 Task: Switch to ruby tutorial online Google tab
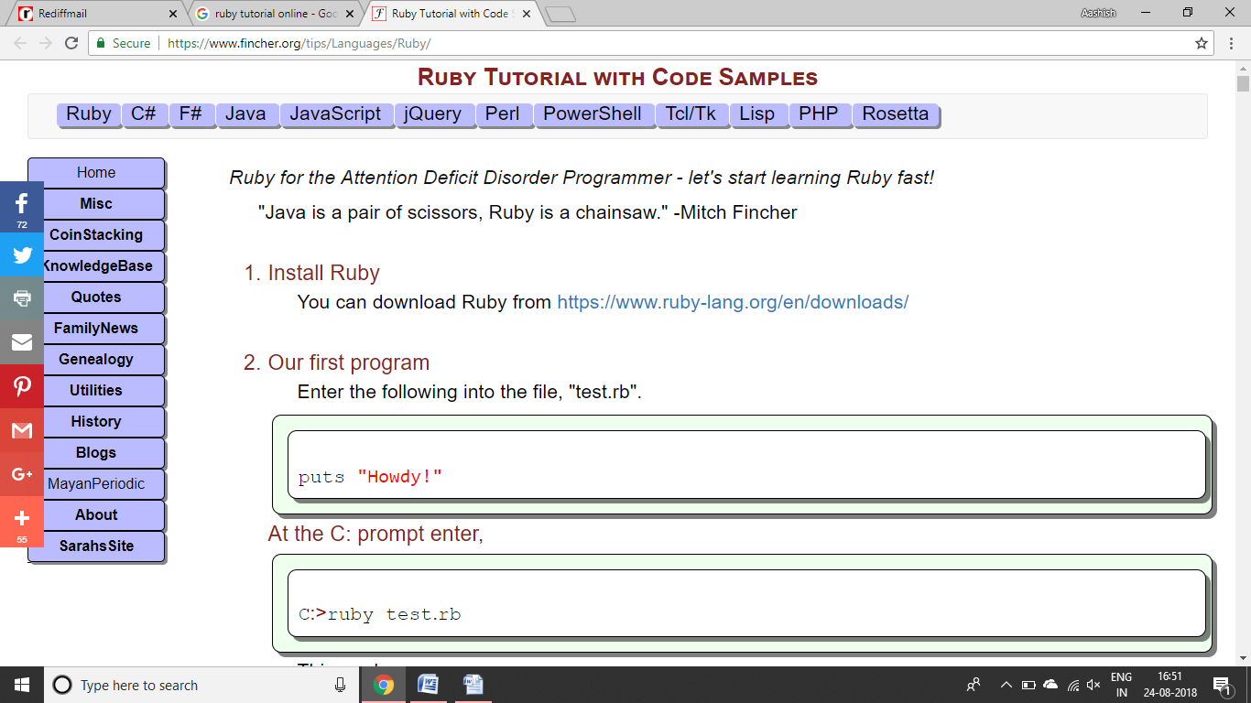tap(275, 14)
